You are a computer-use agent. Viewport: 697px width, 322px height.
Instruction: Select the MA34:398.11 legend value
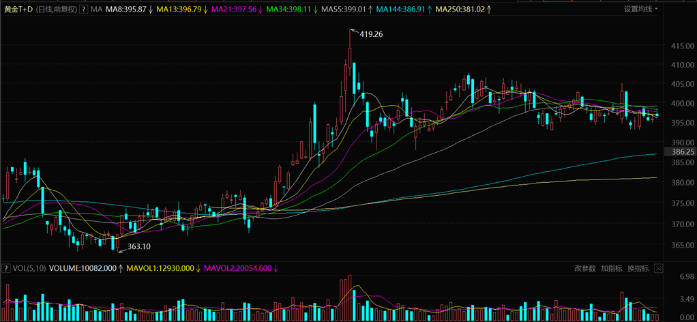click(x=288, y=10)
